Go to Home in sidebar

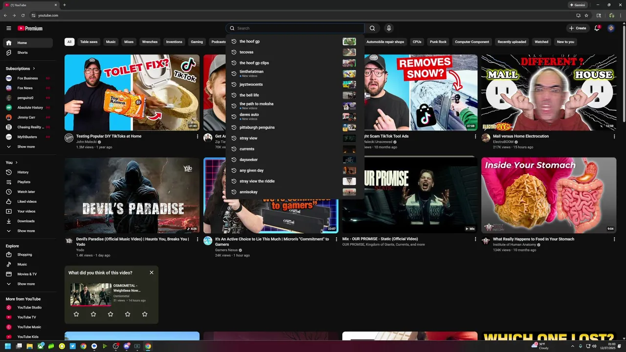coord(27,43)
